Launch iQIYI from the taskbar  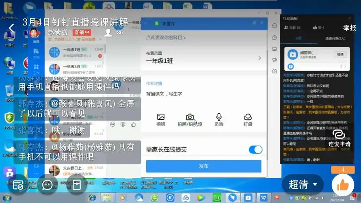(x=217, y=197)
